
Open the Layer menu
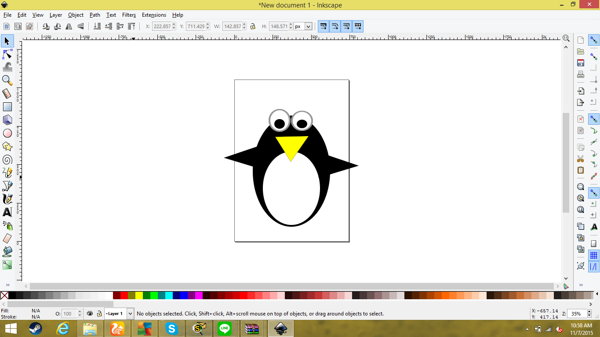[56, 15]
